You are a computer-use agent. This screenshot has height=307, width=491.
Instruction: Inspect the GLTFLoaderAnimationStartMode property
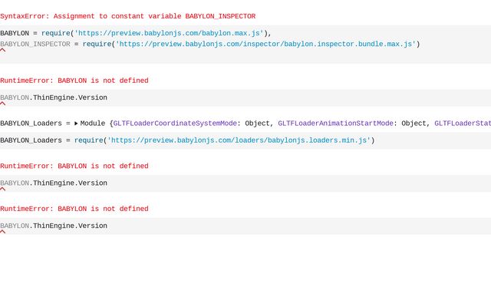tap(335, 124)
